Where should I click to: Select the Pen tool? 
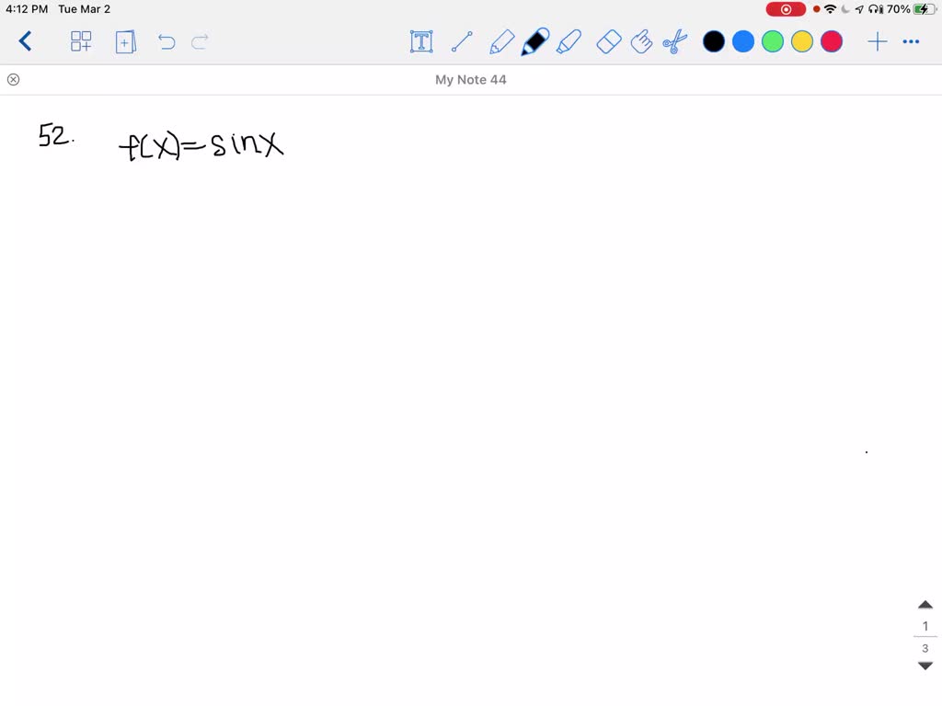click(534, 41)
